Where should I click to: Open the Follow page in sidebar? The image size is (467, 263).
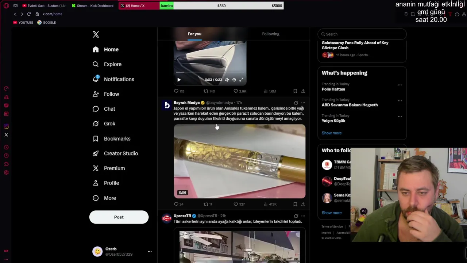[106, 94]
